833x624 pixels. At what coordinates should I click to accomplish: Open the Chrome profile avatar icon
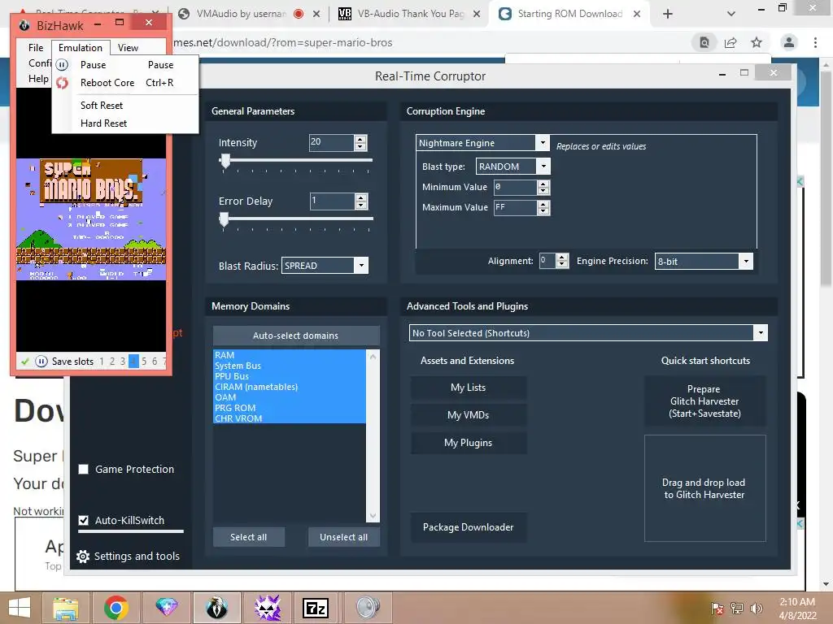[x=789, y=42]
